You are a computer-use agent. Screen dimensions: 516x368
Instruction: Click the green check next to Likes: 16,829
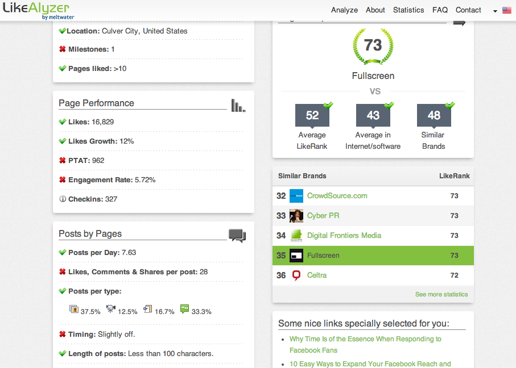pos(62,122)
